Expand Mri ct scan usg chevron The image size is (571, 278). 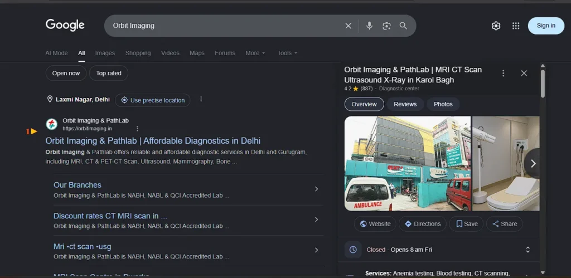point(317,250)
